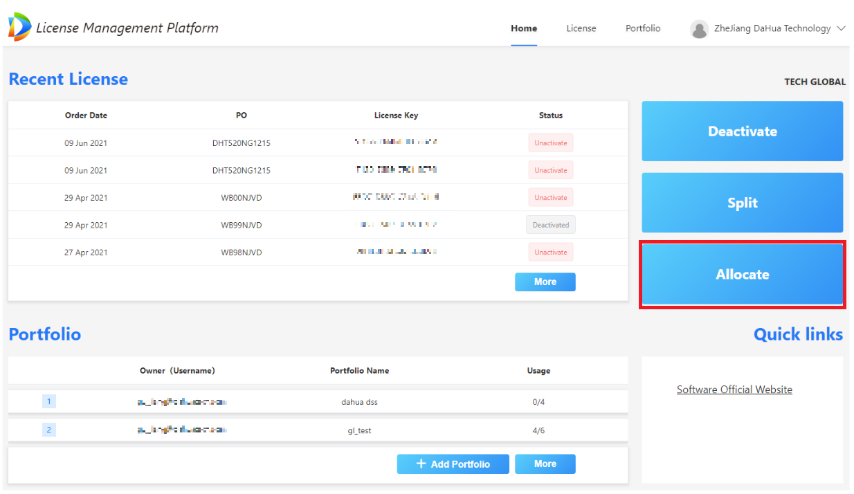The width and height of the screenshot is (854, 494).
Task: Click the Unactivate badge for WB98NJVD
Action: click(551, 253)
